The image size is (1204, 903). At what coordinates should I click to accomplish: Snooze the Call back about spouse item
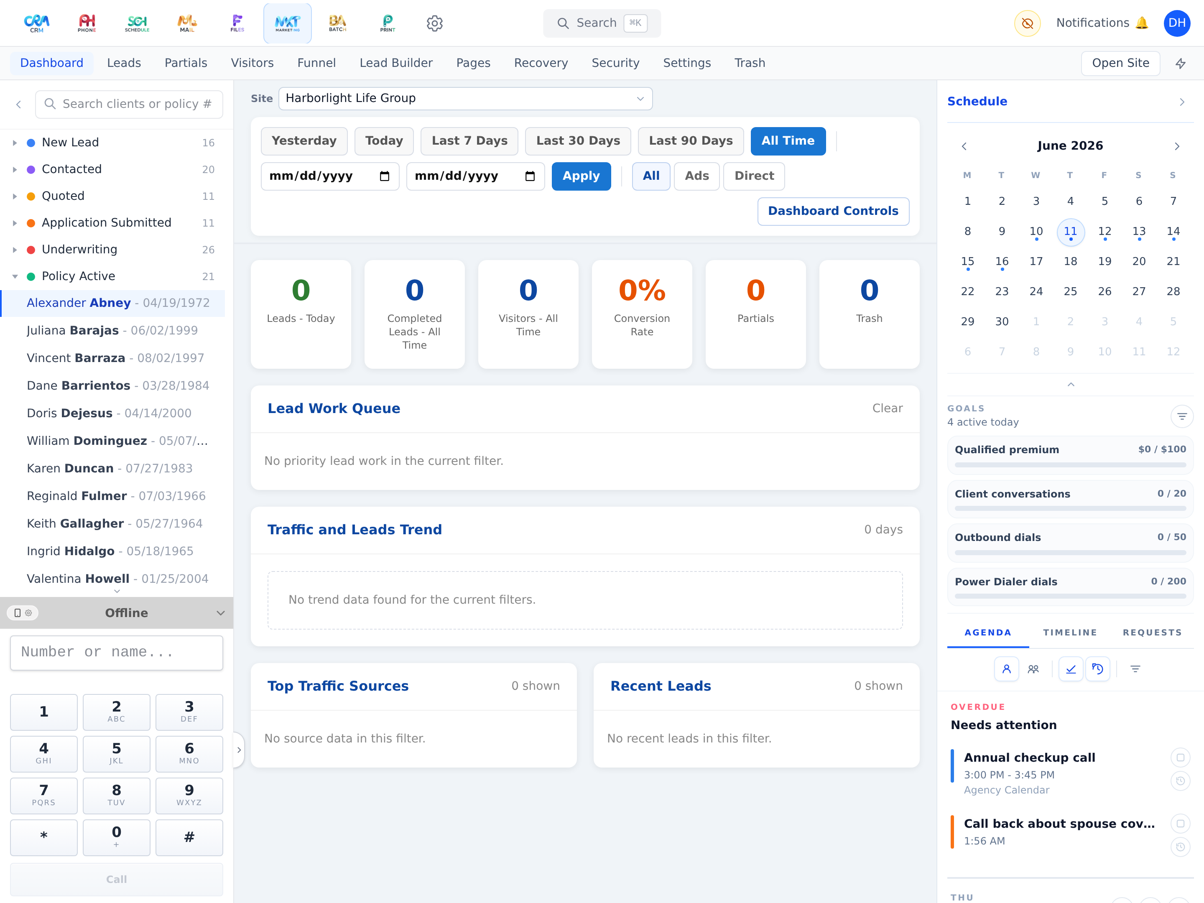[1180, 847]
